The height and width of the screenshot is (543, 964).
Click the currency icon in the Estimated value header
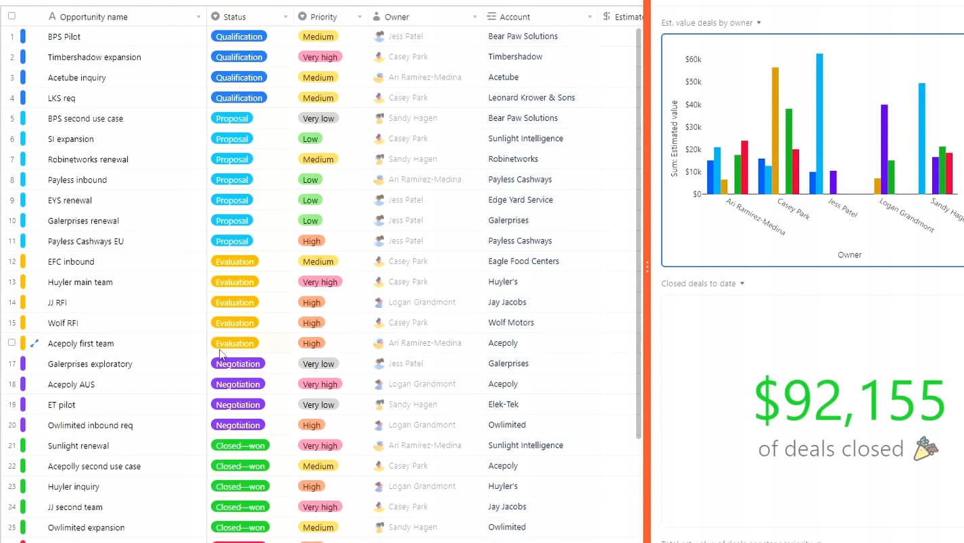coord(606,16)
